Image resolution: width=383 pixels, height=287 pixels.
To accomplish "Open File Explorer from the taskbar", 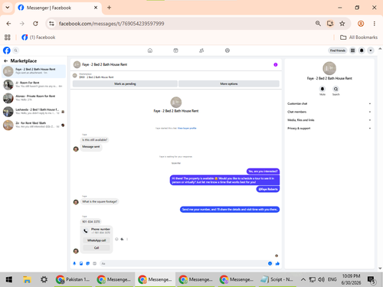I will 27,279.
